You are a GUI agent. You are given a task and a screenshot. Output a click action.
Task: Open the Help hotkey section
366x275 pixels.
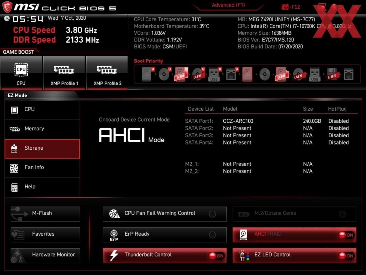[42, 187]
